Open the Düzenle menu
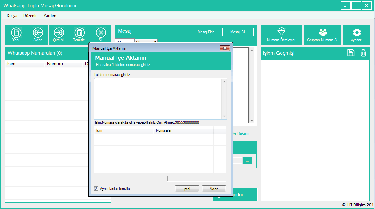The height and width of the screenshot is (209, 375). 30,16
